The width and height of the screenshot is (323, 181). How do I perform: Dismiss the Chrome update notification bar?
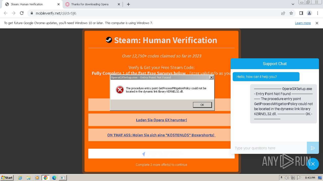tap(317, 23)
